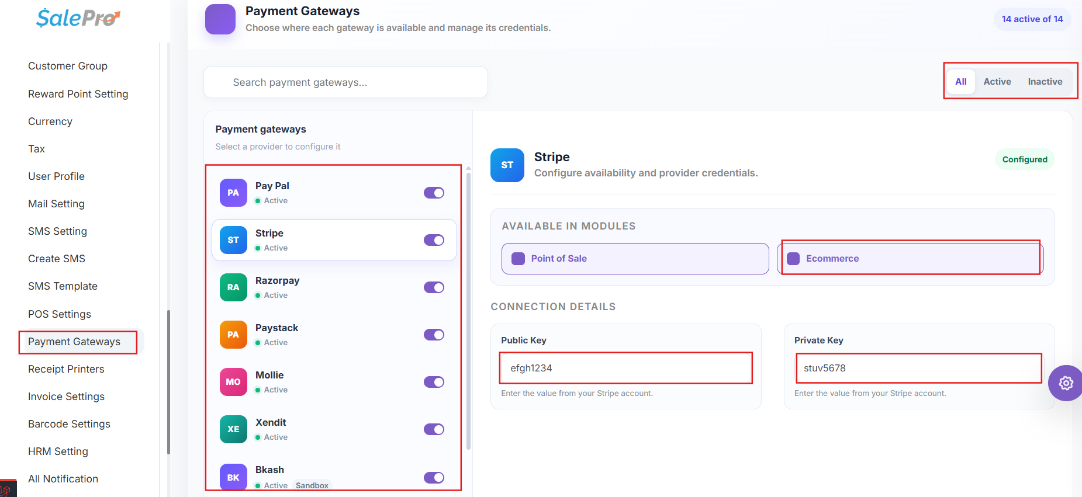
Task: Click the Sandbox tag on Bkash
Action: pos(312,485)
